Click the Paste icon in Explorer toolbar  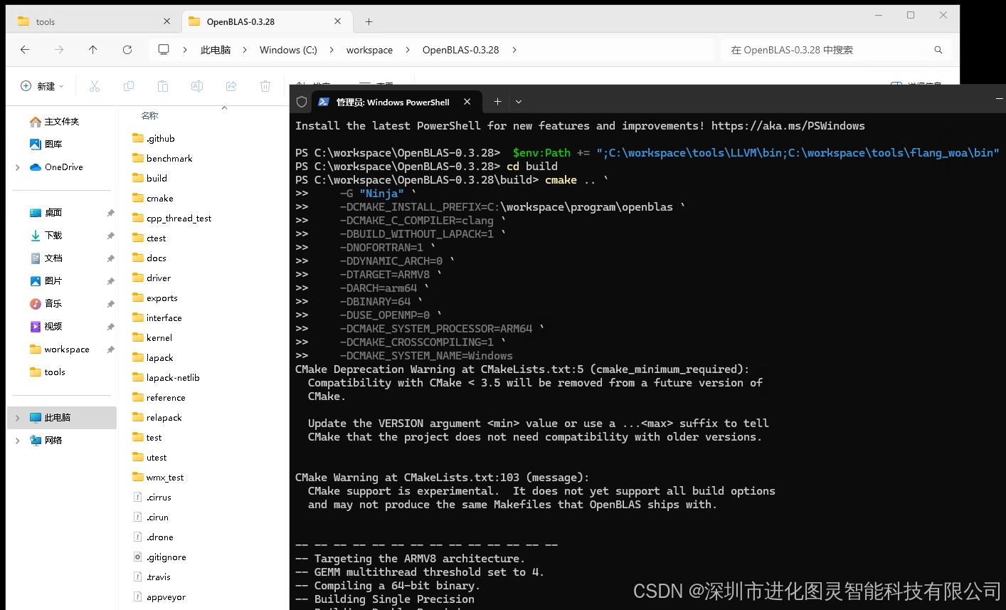tap(163, 86)
